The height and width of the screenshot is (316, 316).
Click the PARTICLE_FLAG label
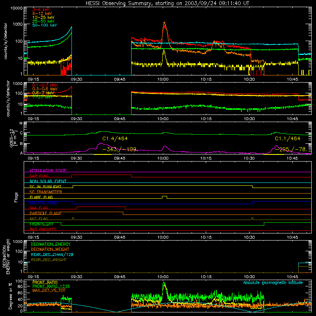[45, 213]
